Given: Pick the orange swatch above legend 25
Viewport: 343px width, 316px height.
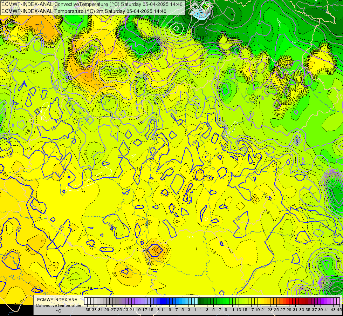Looking at the screenshot, I should pyautogui.click(x=275, y=301).
